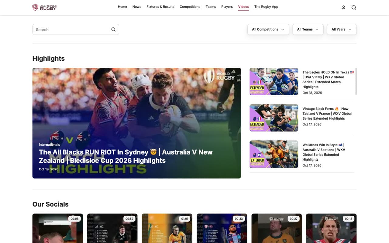The image size is (389, 243).
Task: Open The Eagles HOLD ON In Texas title
Action: (328, 80)
